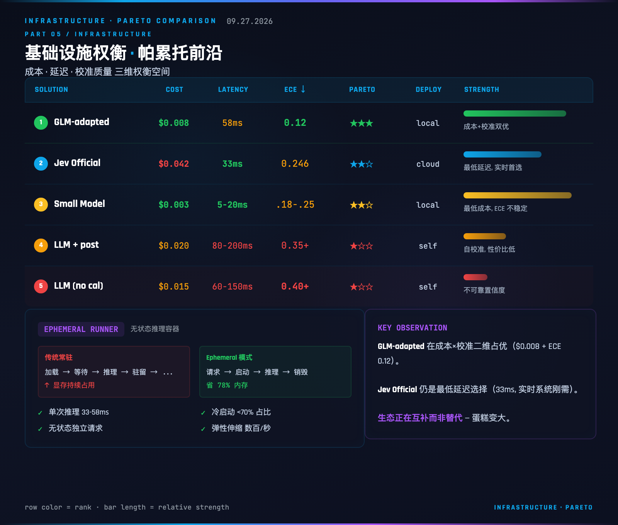This screenshot has width=618, height=525.
Task: Select the STRENGTH column header
Action: click(482, 90)
